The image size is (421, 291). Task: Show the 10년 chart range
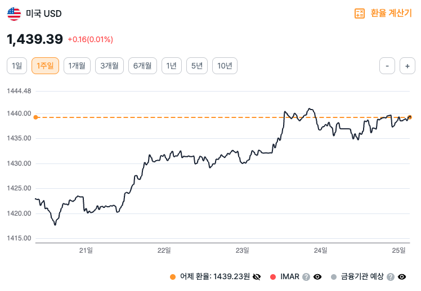225,66
